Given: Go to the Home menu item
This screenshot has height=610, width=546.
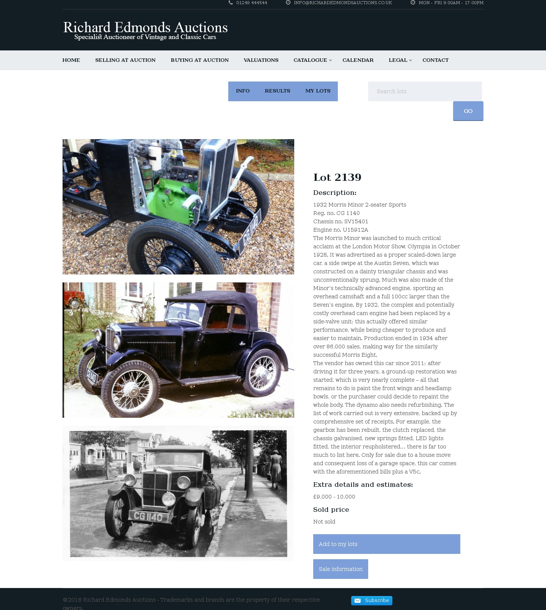Looking at the screenshot, I should tap(71, 60).
